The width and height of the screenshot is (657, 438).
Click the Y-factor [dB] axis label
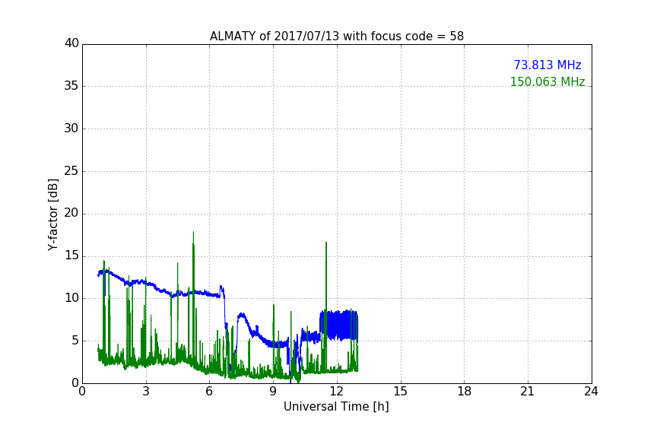coord(52,214)
